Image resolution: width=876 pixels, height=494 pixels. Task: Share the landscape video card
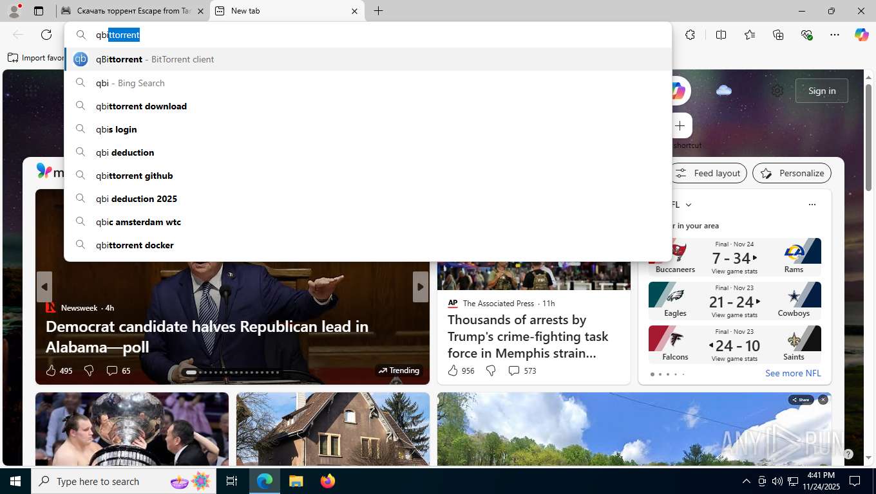(801, 399)
